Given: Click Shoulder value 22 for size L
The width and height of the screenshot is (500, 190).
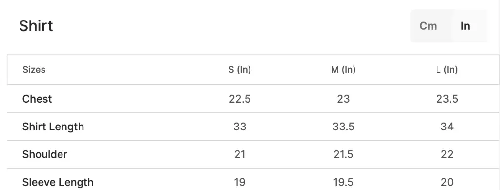Looking at the screenshot, I should (x=447, y=154).
